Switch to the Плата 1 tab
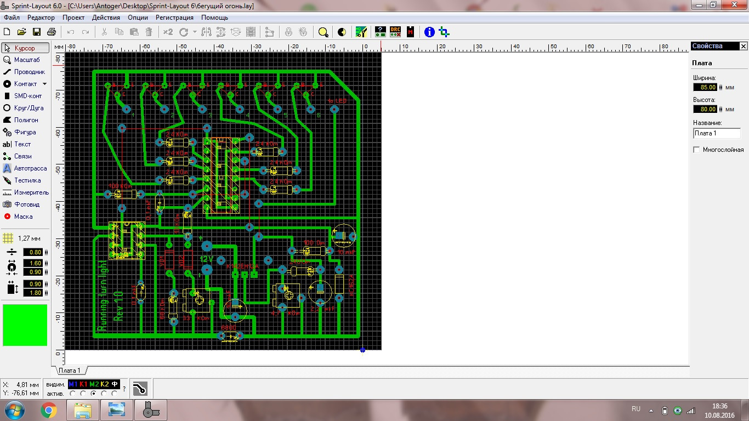The height and width of the screenshot is (421, 749). 70,371
